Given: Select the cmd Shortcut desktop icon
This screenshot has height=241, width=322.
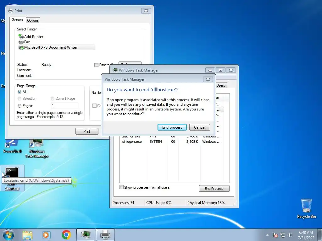Looking at the screenshot, I should pos(12,178).
